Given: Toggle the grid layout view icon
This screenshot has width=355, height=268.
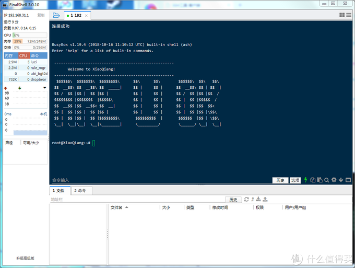Looking at the screenshot, I should 342,15.
